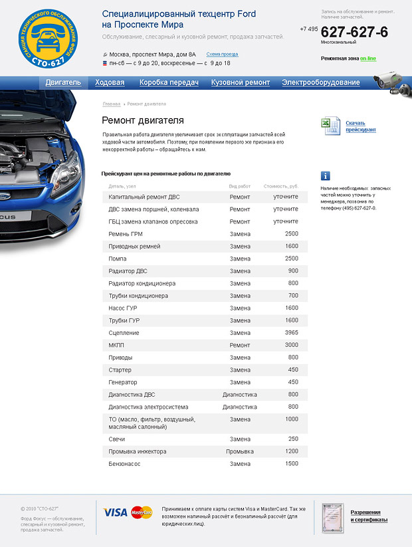This screenshot has width=412, height=547.
Task: Click the Насос ГУР row
Action: click(205, 308)
